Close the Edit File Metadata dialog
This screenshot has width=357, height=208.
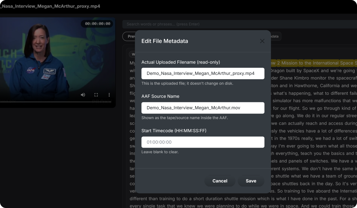(x=262, y=41)
